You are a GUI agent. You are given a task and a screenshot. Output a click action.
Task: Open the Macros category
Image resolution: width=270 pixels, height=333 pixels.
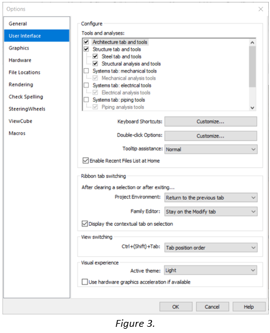37,133
